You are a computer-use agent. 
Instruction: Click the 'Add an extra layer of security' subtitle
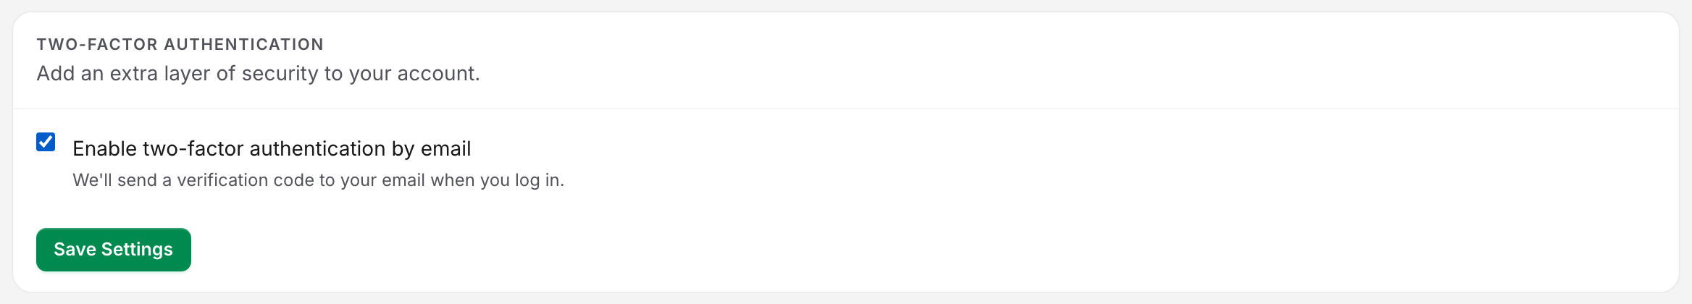click(258, 73)
